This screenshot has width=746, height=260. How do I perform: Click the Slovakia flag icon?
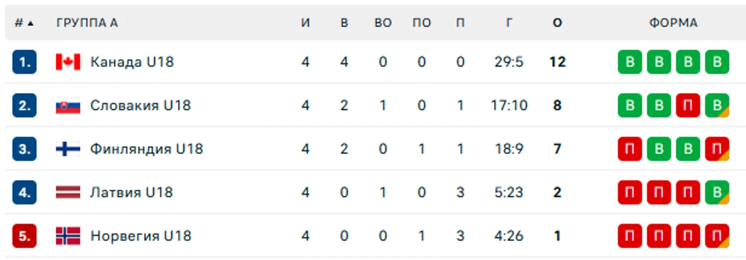pyautogui.click(x=68, y=106)
